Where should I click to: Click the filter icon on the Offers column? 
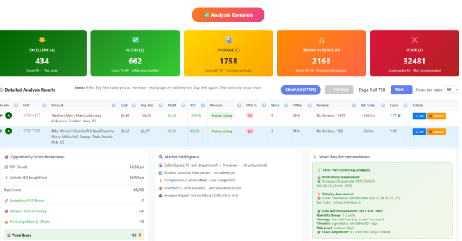click(x=310, y=105)
